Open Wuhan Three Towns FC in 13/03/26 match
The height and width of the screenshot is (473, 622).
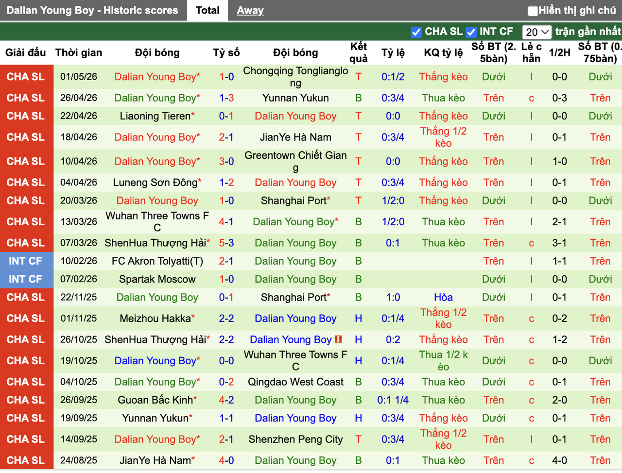pyautogui.click(x=157, y=221)
